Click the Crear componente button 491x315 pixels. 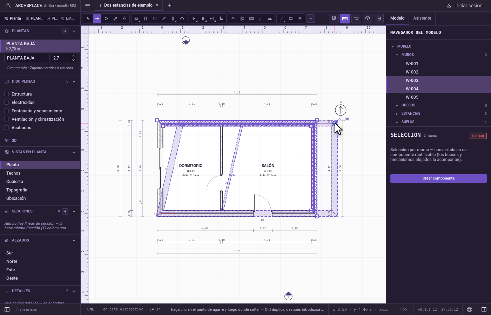tap(438, 178)
